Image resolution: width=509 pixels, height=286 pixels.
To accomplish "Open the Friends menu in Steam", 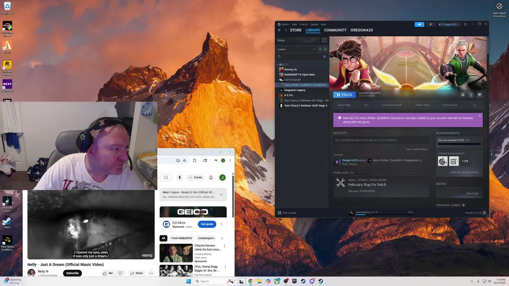I will (x=304, y=24).
